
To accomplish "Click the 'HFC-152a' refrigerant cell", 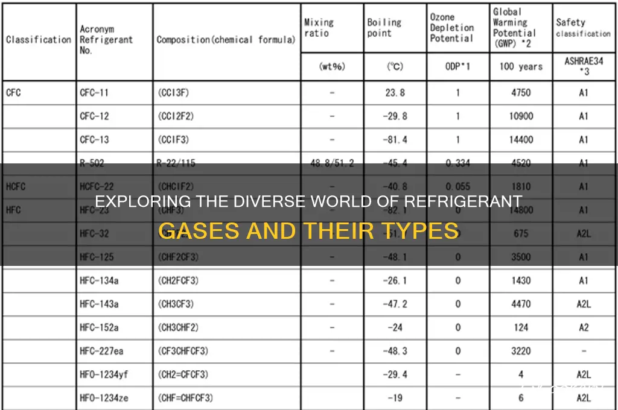I will click(99, 327).
